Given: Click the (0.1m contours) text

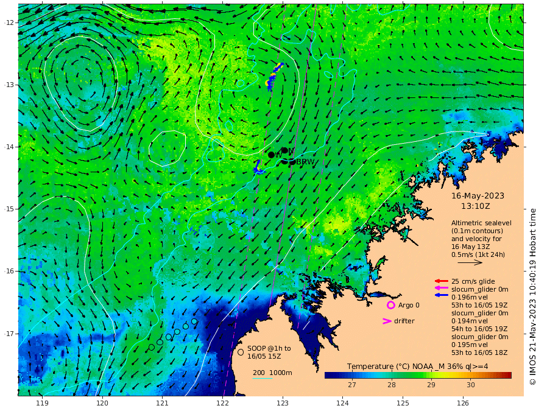Looking at the screenshot, I should [477, 231].
